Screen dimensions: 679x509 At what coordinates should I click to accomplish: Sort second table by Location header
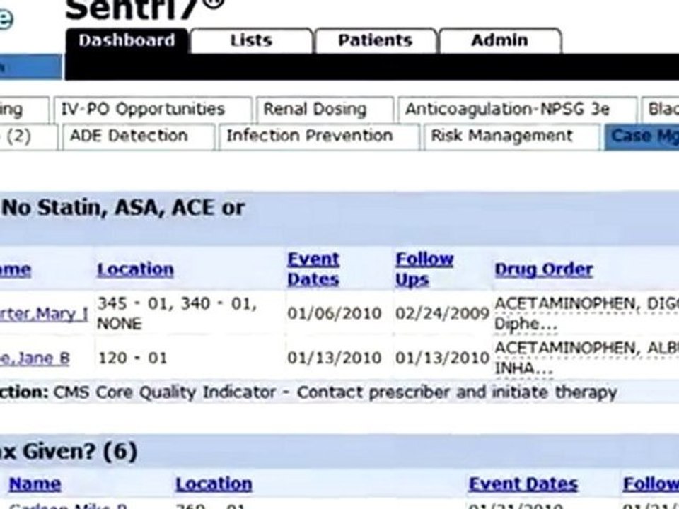coord(214,484)
